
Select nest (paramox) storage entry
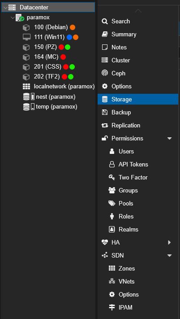(56, 96)
